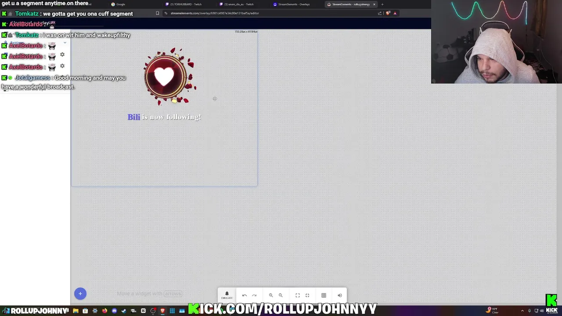Close the StreamElements rollupjohnnyy tab
The height and width of the screenshot is (316, 562).
tap(374, 4)
